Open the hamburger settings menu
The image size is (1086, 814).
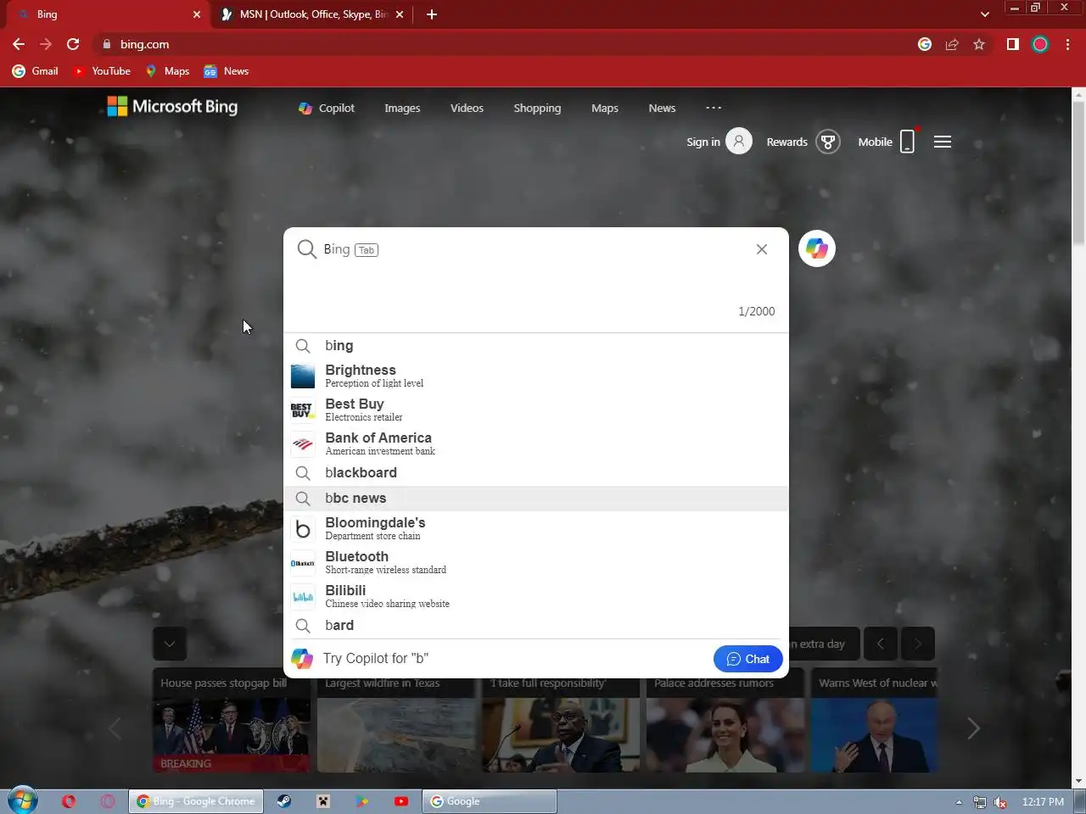pos(943,142)
